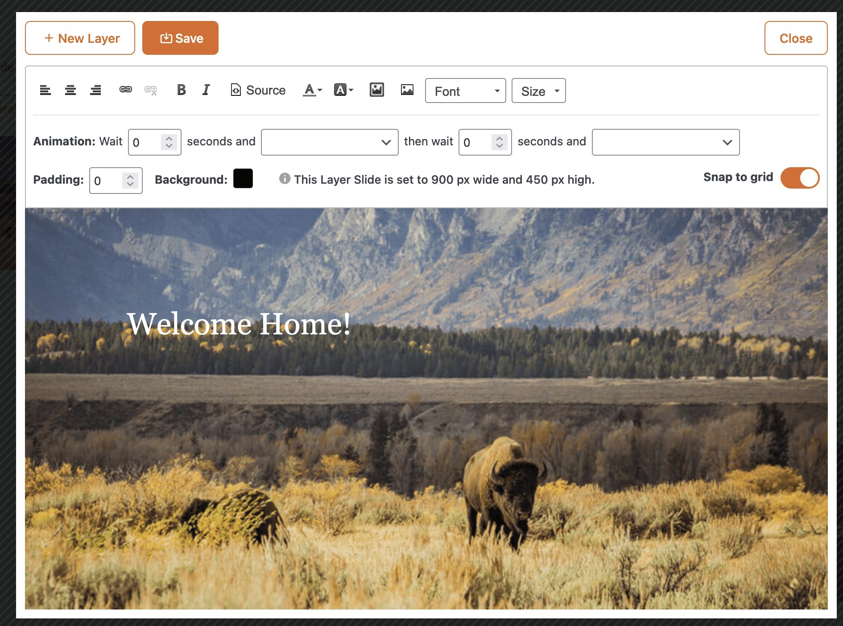Viewport: 843px width, 626px height.
Task: Apply bold formatting
Action: 181,90
